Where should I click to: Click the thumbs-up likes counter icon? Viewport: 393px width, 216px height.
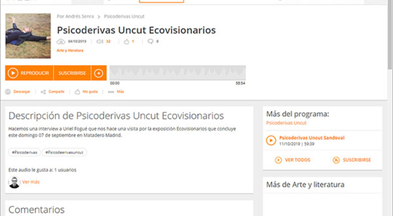pos(126,42)
